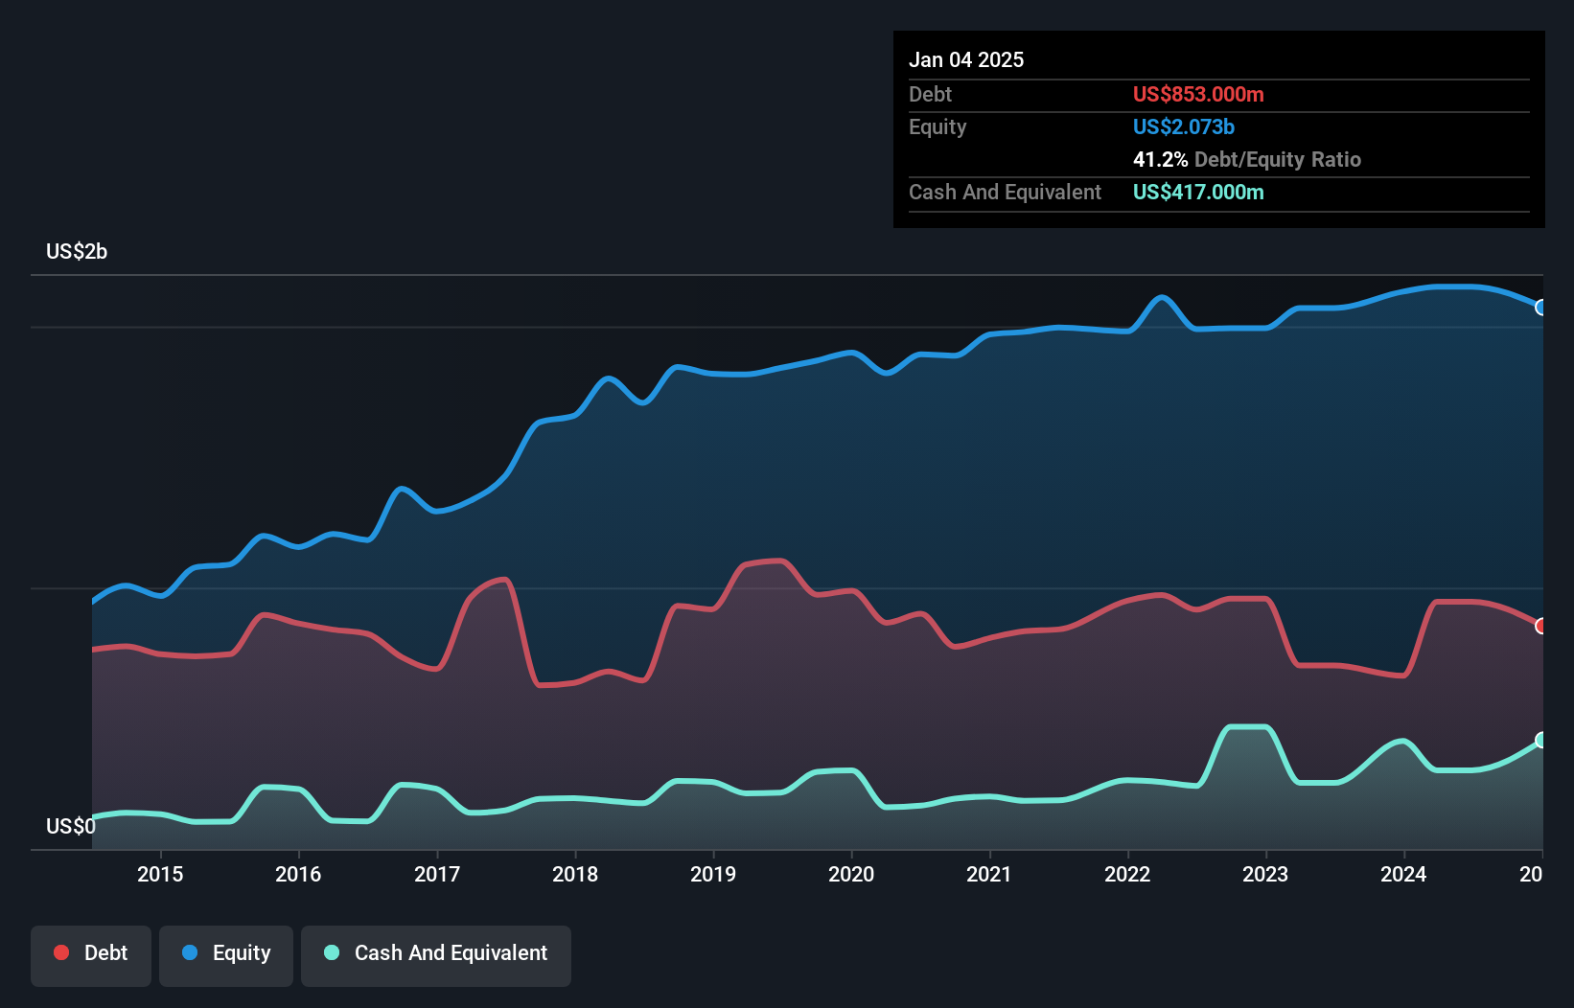The image size is (1574, 1008).
Task: Select the 2015 label on the timeline
Action: (x=160, y=874)
